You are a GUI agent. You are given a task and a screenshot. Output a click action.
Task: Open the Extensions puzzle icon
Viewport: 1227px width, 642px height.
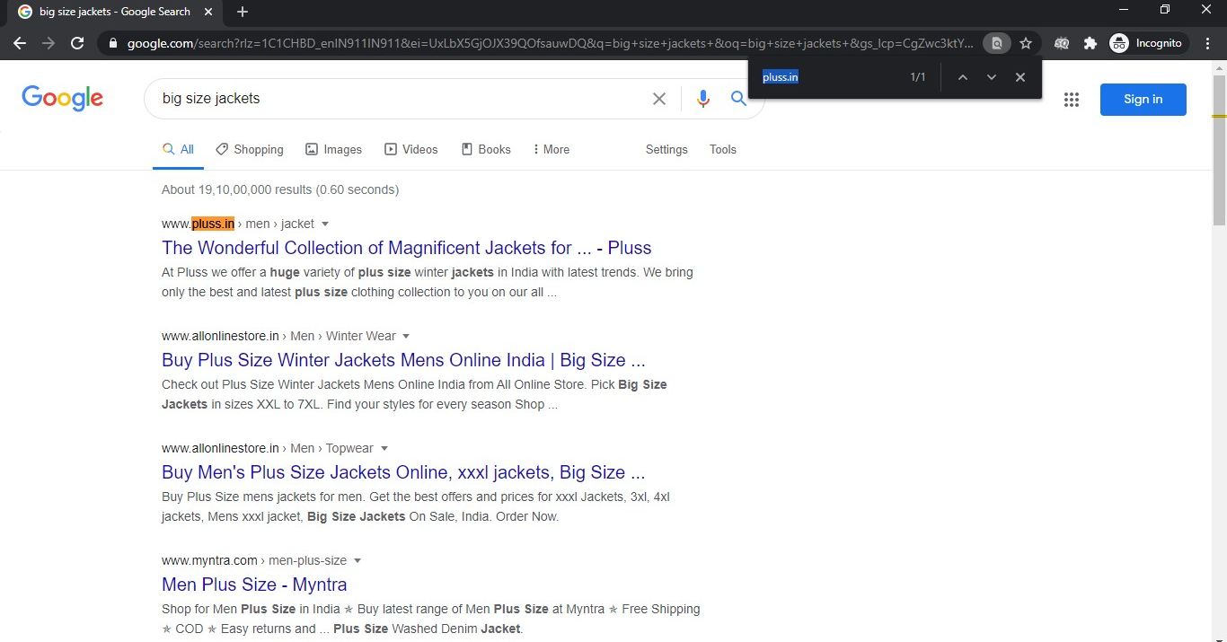pos(1090,43)
